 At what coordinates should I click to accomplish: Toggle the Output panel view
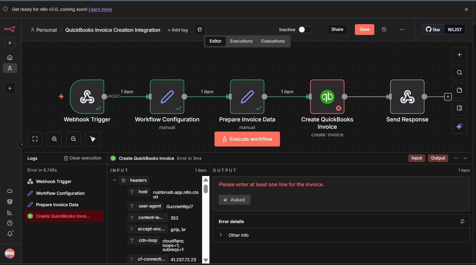coord(438,158)
